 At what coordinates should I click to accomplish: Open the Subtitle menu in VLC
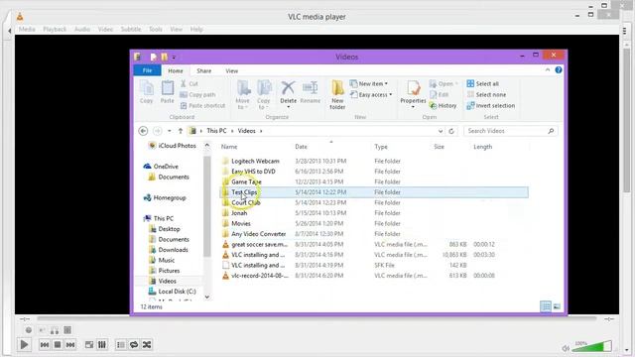[131, 29]
